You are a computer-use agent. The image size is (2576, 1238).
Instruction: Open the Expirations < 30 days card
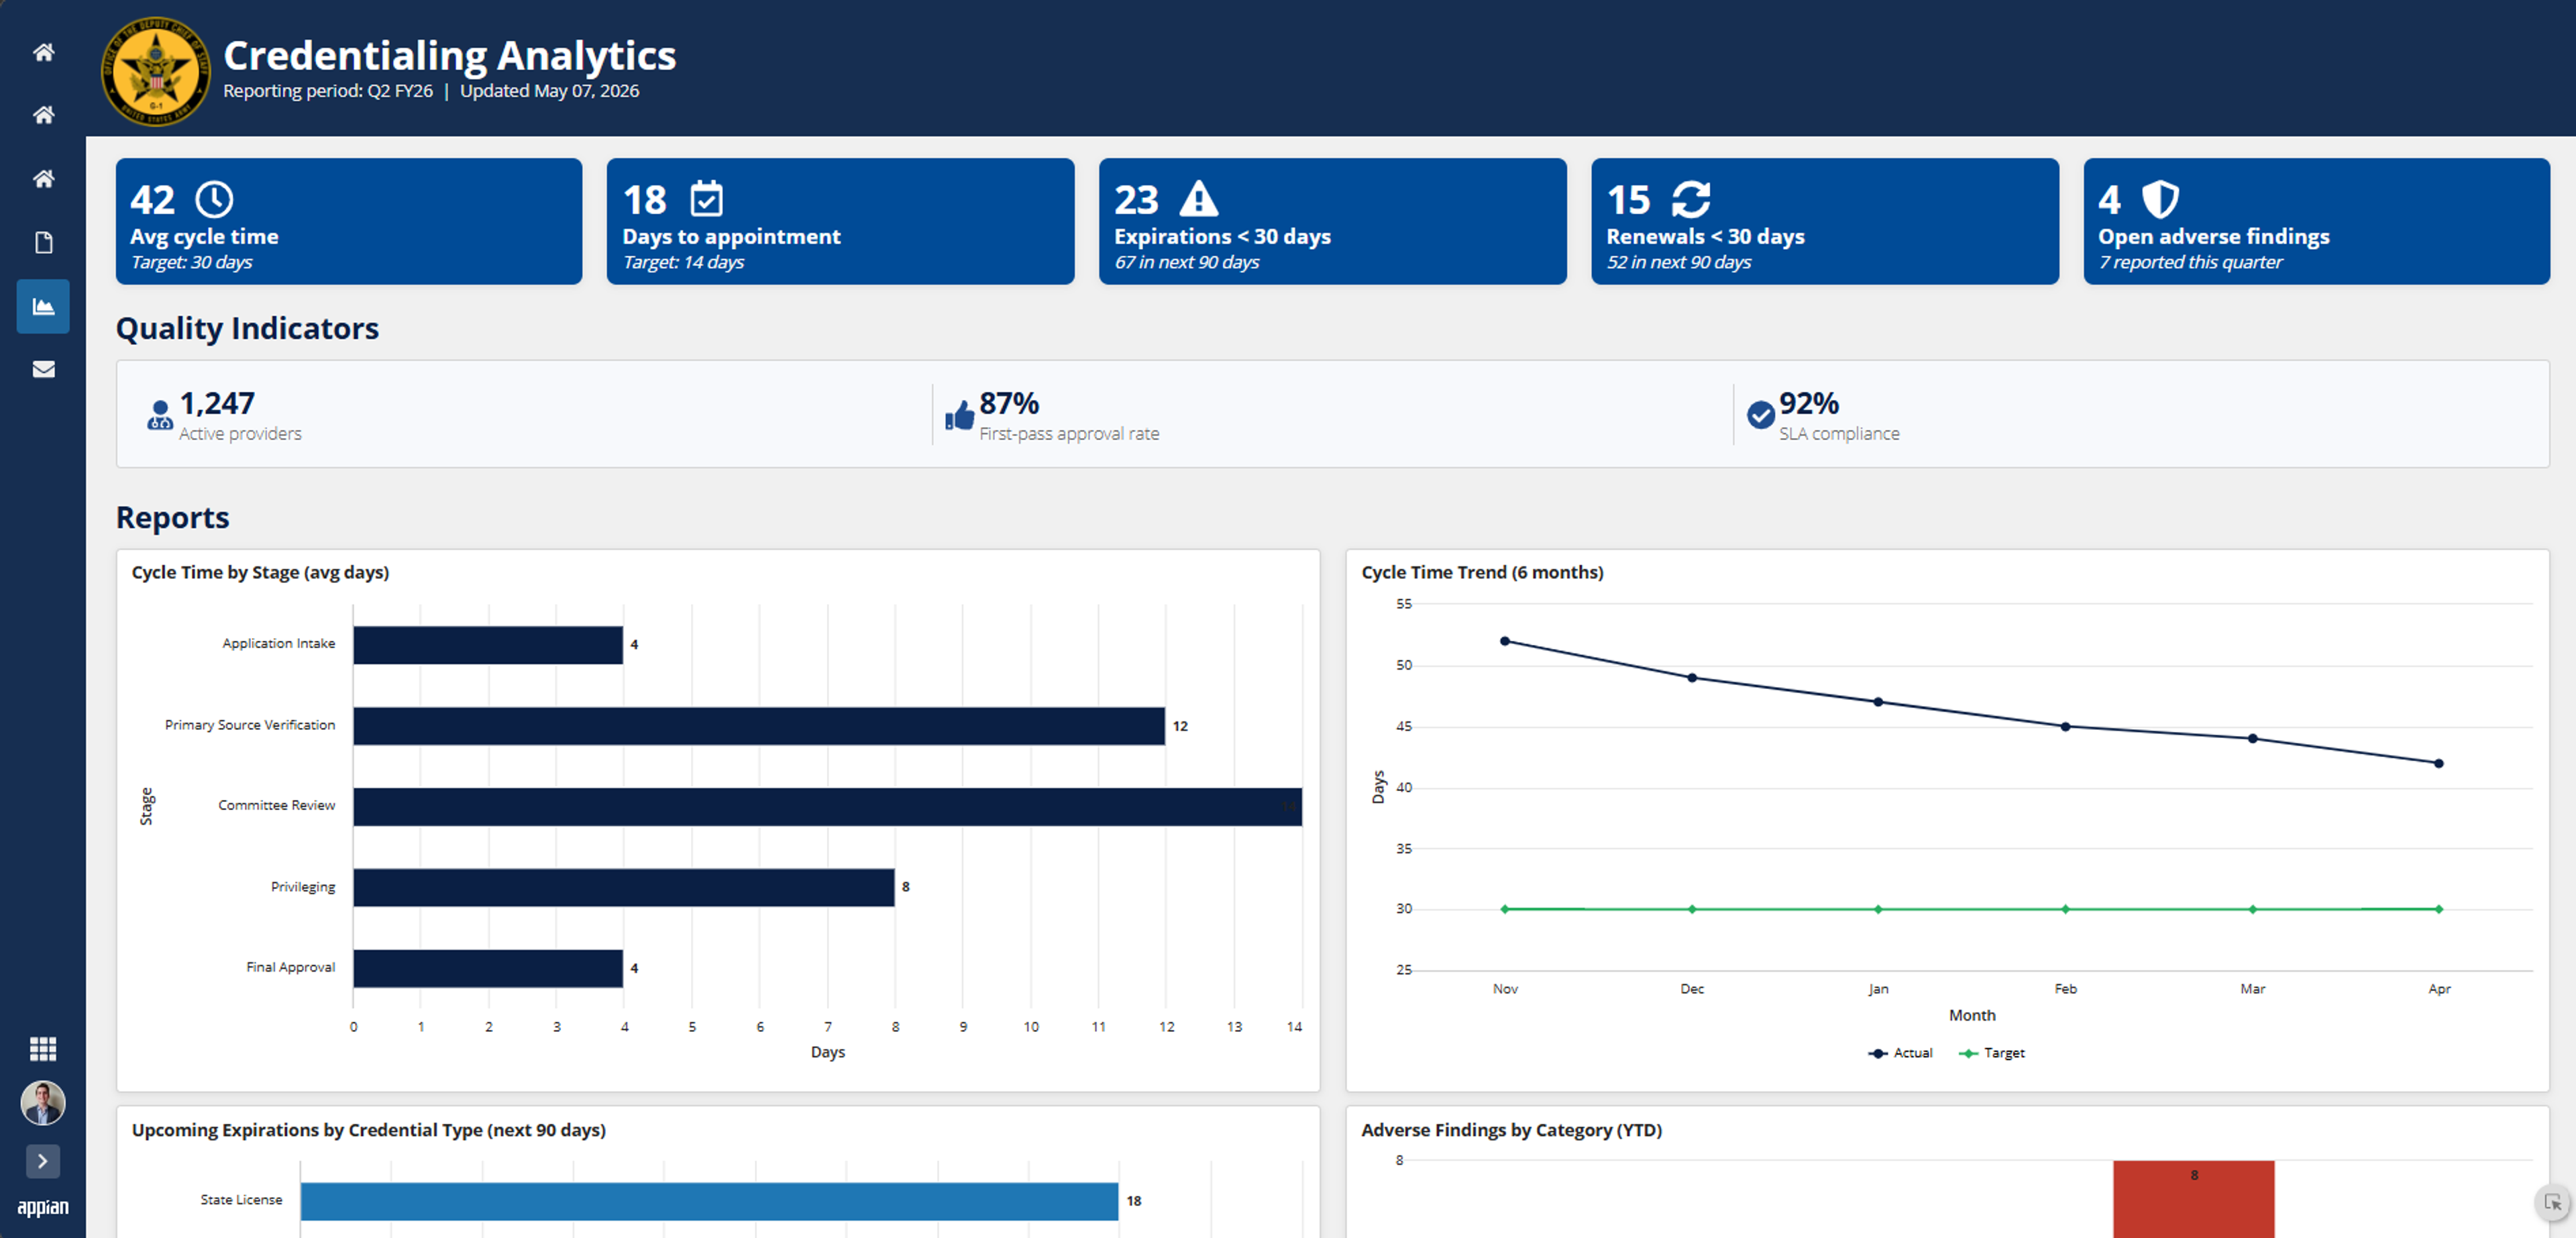(x=1333, y=221)
